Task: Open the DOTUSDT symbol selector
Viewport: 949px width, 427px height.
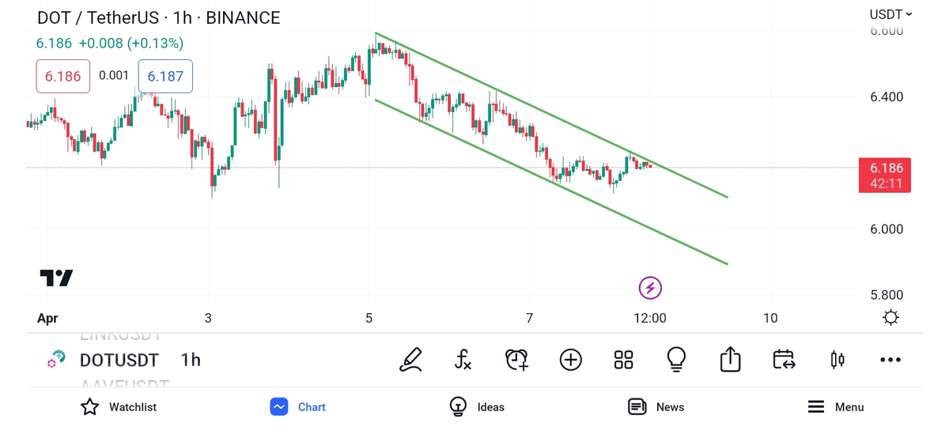Action: coord(119,360)
